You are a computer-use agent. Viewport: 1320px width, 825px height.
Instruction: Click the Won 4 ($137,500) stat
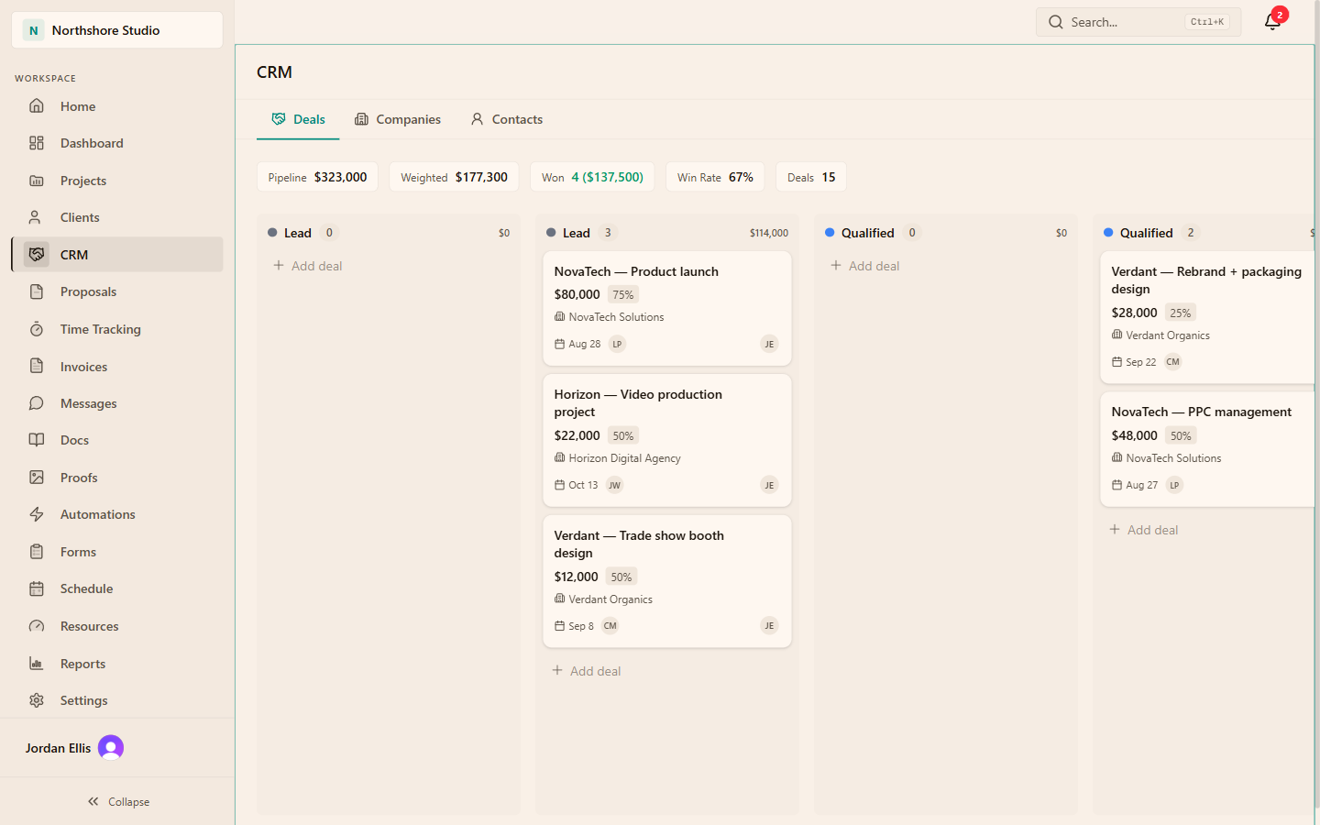[592, 177]
